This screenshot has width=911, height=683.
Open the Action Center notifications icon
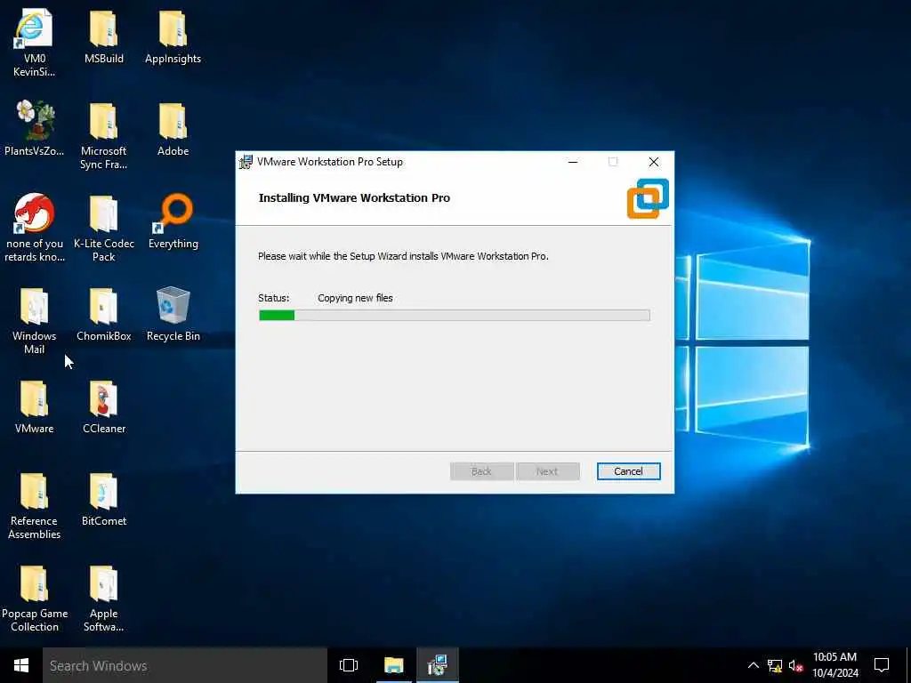pos(882,665)
